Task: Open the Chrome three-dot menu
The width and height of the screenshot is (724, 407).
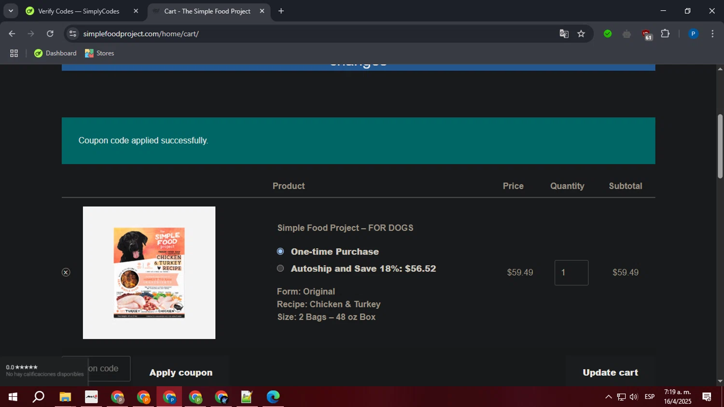Action: pyautogui.click(x=712, y=34)
